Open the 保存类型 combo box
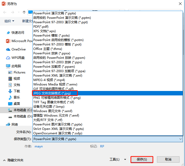This screenshot has height=166, width=185. click(108, 139)
